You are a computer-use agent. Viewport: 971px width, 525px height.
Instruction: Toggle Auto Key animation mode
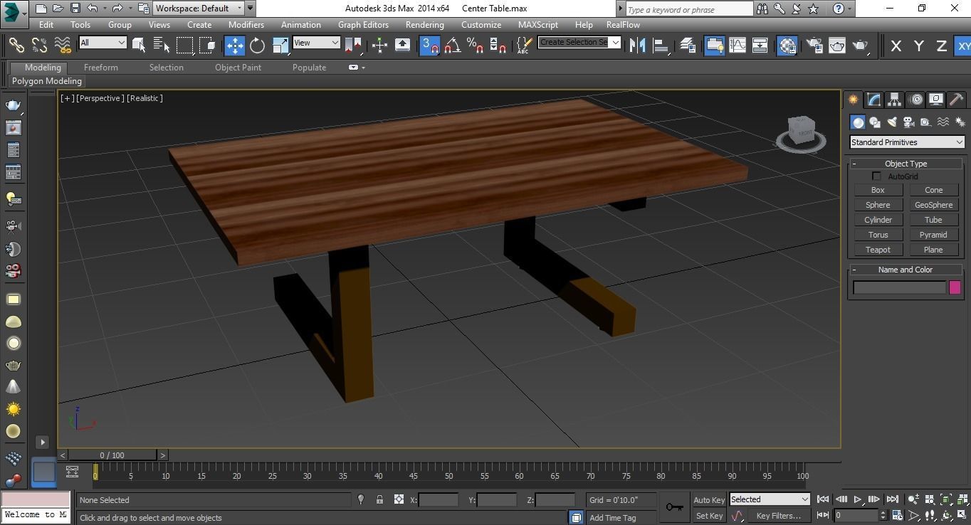[x=709, y=499]
